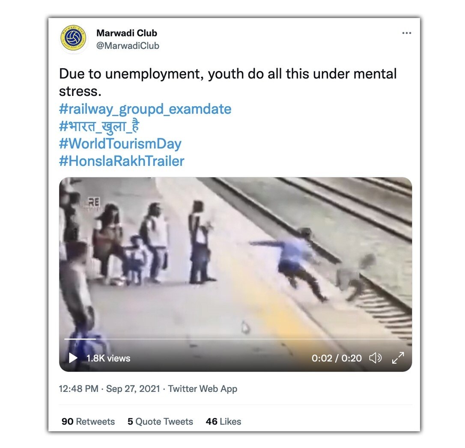View the 46 Likes list
Viewport: 465px width, 448px height.
(224, 421)
